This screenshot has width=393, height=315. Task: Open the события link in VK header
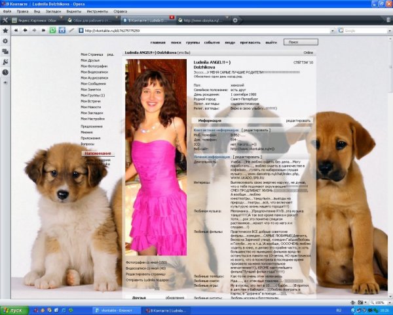coord(212,43)
